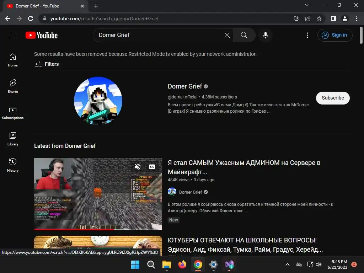Image resolution: width=364 pixels, height=273 pixels.
Task: Launch Firefox from taskbar
Action: 182,264
